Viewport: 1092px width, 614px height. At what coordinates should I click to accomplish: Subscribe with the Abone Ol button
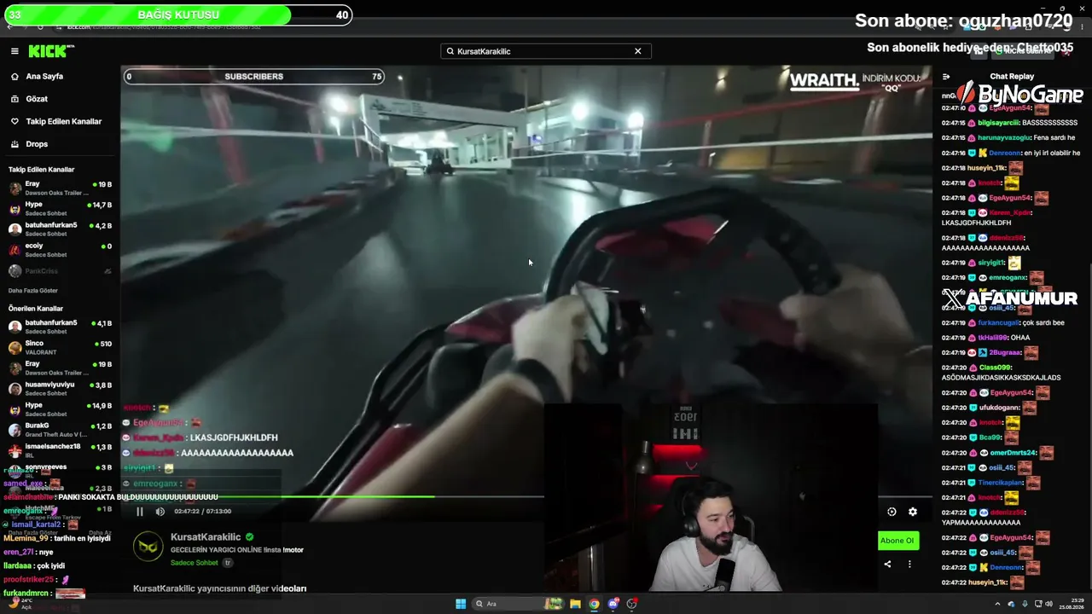click(x=897, y=541)
